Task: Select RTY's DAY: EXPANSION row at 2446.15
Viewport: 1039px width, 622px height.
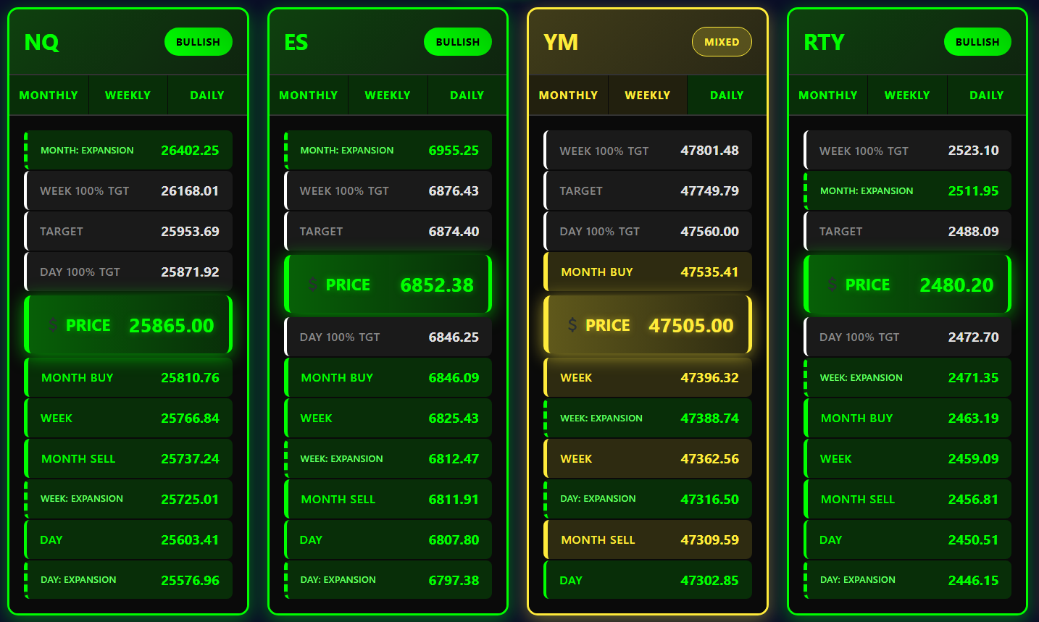Action: (907, 579)
